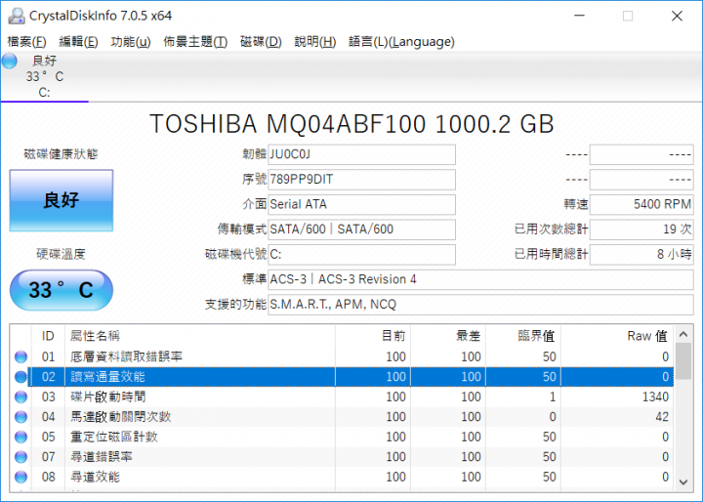Open the 檔案(F) menu
This screenshot has height=502, width=703.
[27, 42]
